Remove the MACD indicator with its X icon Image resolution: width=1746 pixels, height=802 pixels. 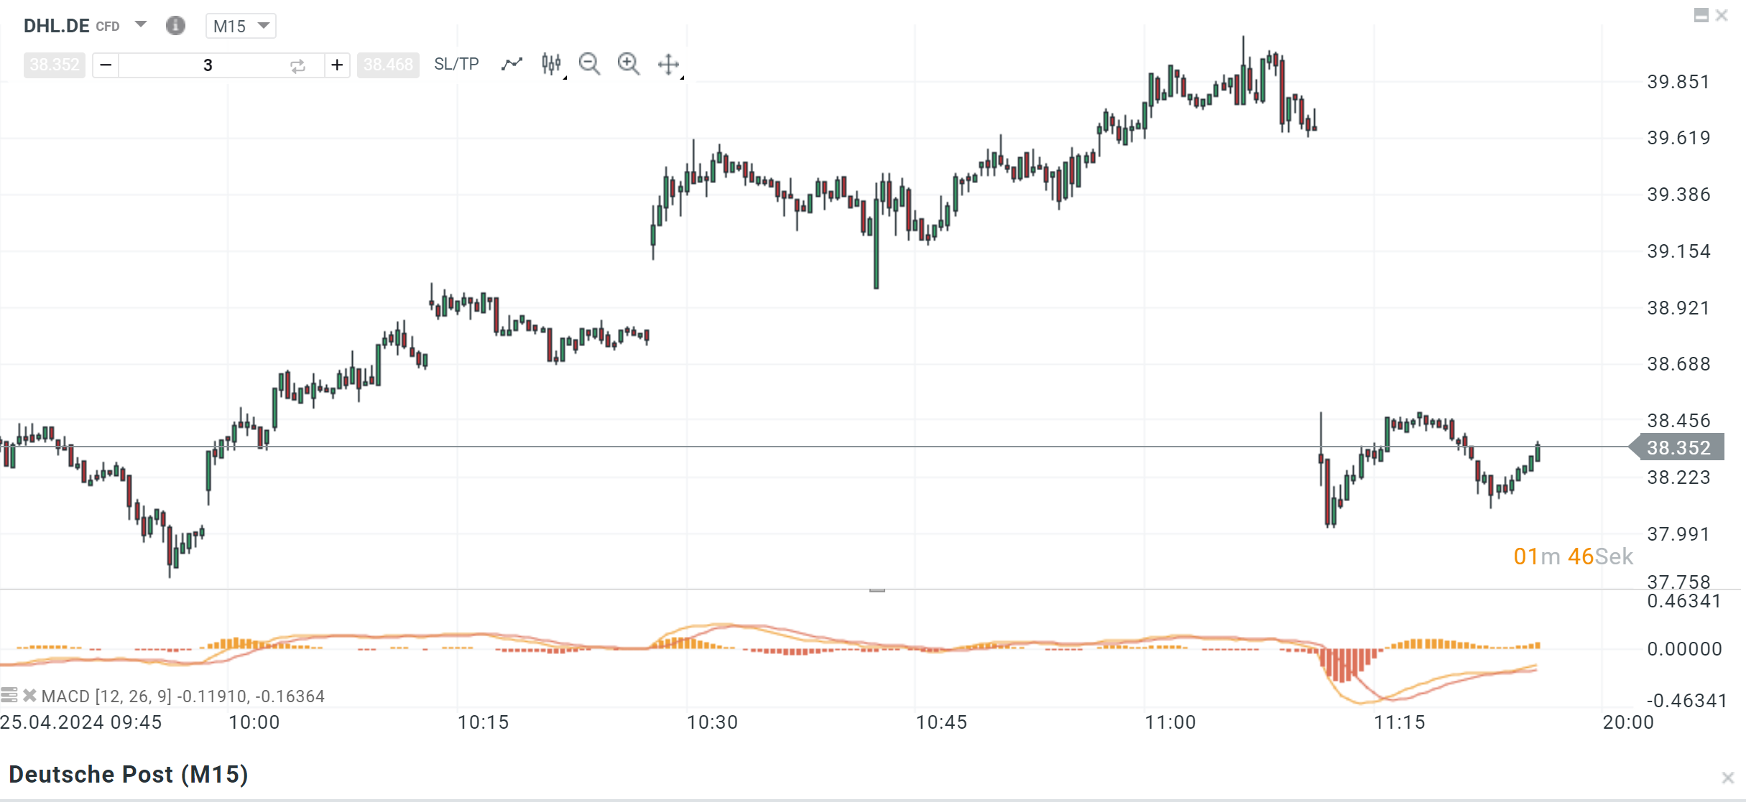(29, 695)
